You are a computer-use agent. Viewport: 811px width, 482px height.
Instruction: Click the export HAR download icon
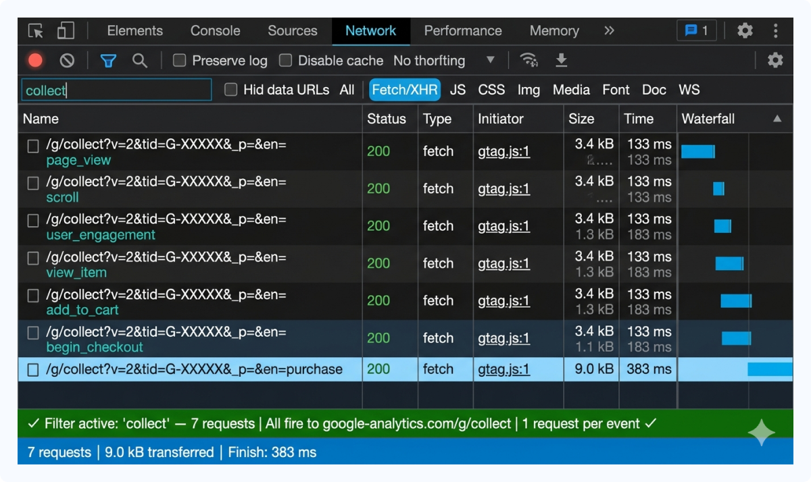pos(561,61)
